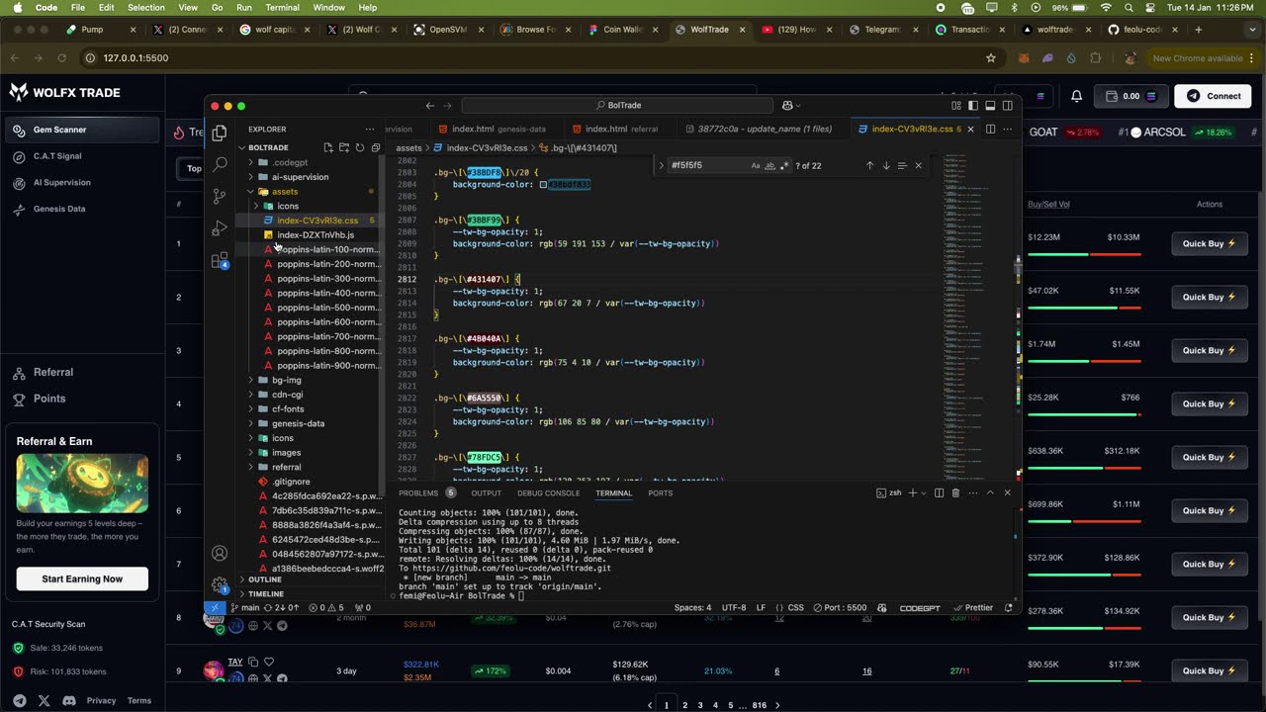This screenshot has width=1266, height=712.
Task: Toggle Replace row in find widget
Action: pos(662,165)
